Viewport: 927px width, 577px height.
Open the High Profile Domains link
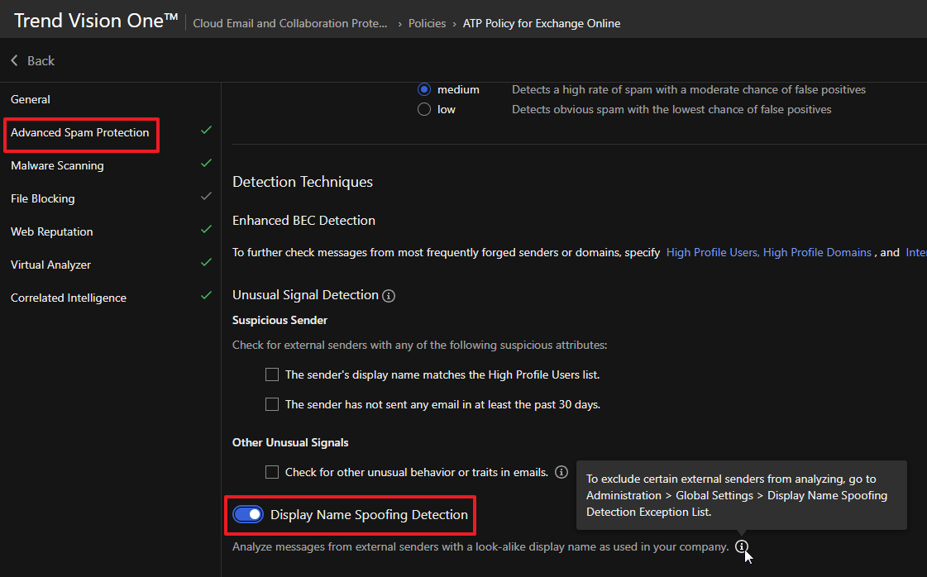coord(817,252)
